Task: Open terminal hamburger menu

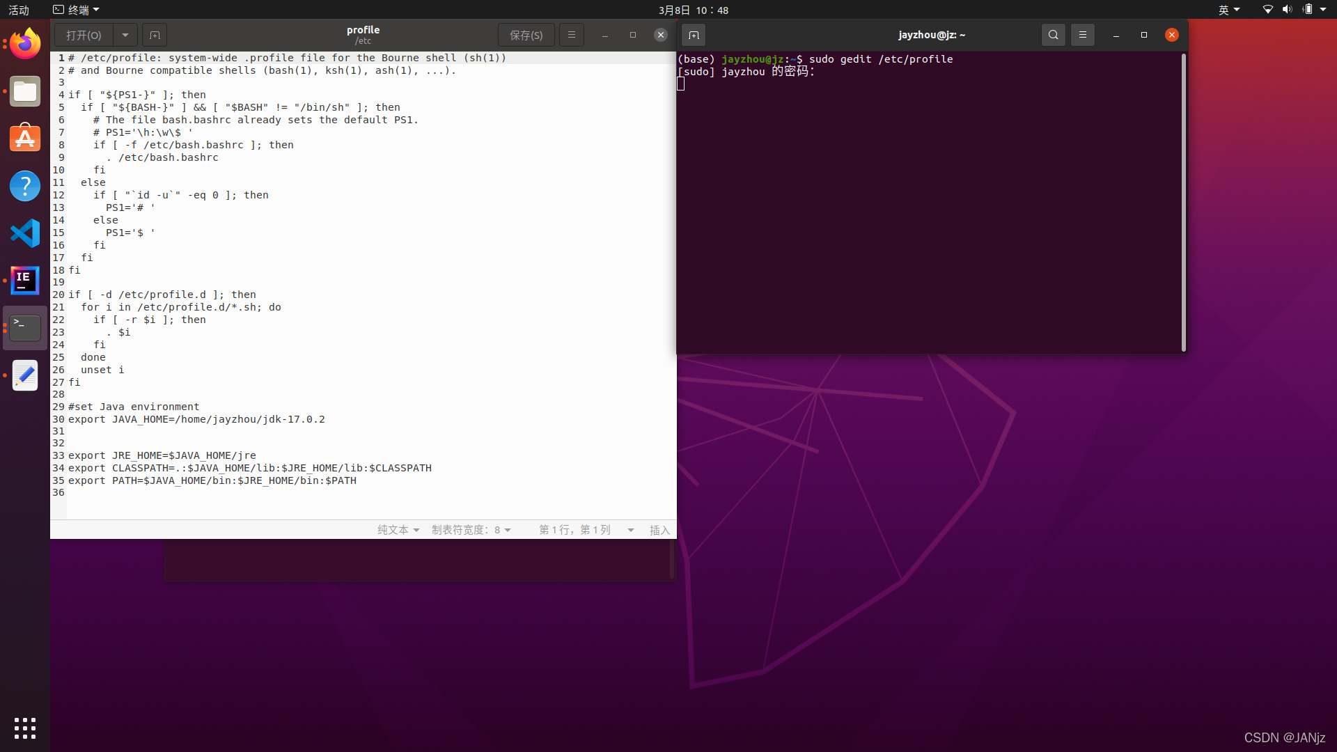Action: [x=1082, y=35]
